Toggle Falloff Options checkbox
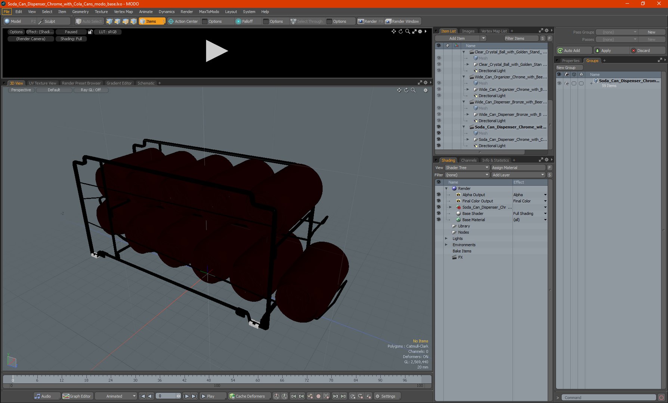Image resolution: width=668 pixels, height=403 pixels. pos(266,21)
